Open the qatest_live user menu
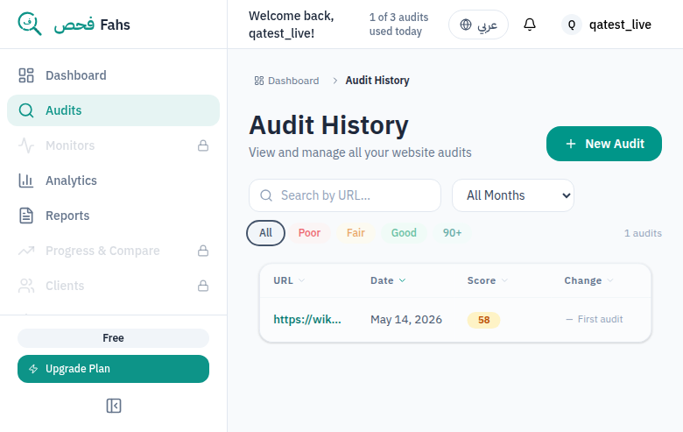 click(606, 25)
